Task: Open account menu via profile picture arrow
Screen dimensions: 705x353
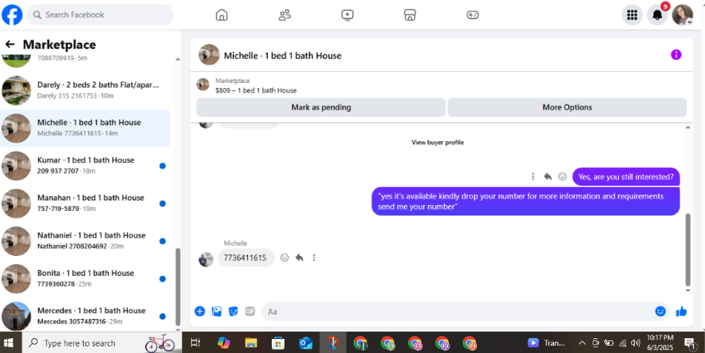Action: click(689, 22)
